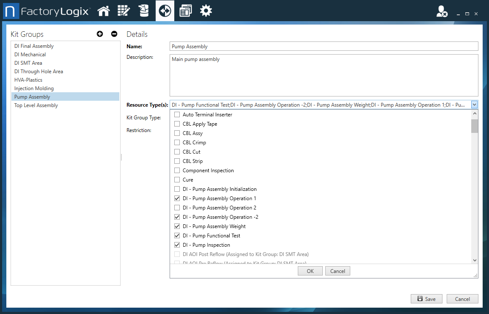The height and width of the screenshot is (314, 489).
Task: Enable the Component Inspection checkbox
Action: (x=177, y=171)
